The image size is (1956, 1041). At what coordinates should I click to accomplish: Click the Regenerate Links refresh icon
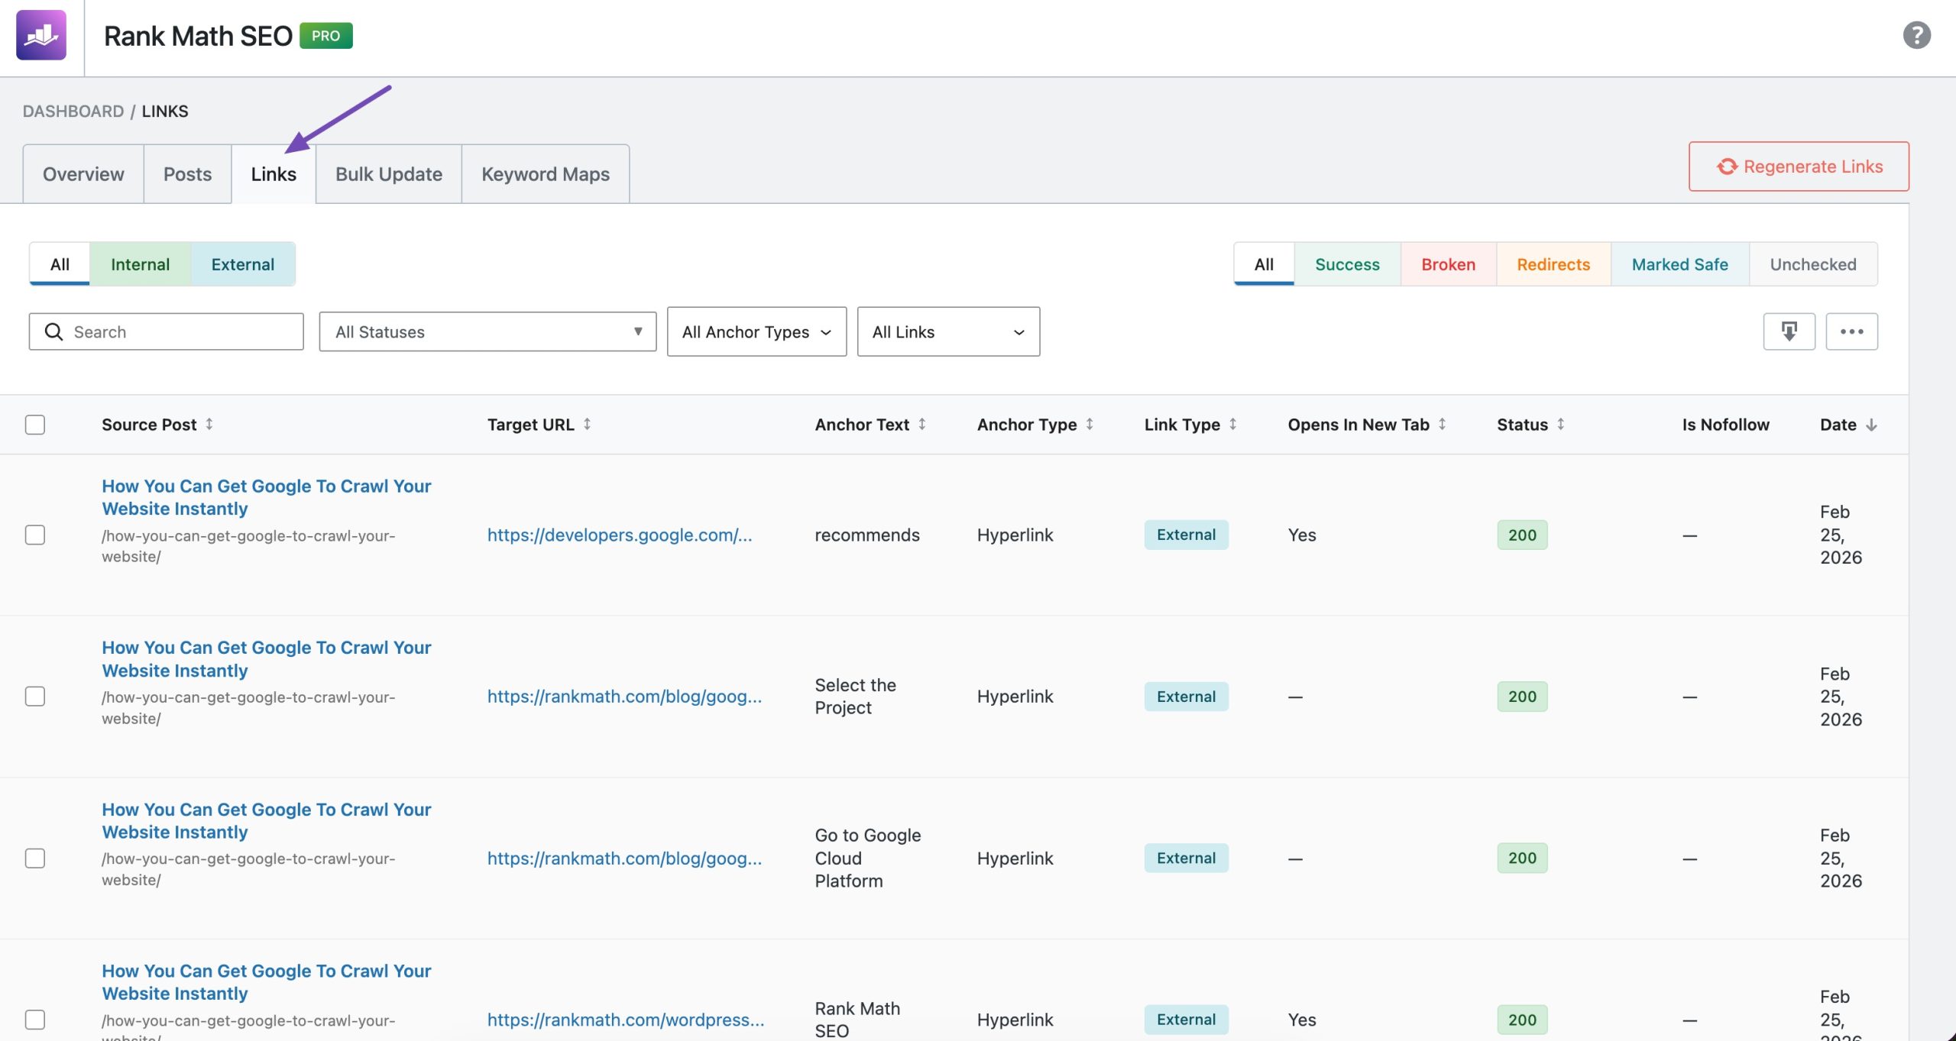point(1728,166)
